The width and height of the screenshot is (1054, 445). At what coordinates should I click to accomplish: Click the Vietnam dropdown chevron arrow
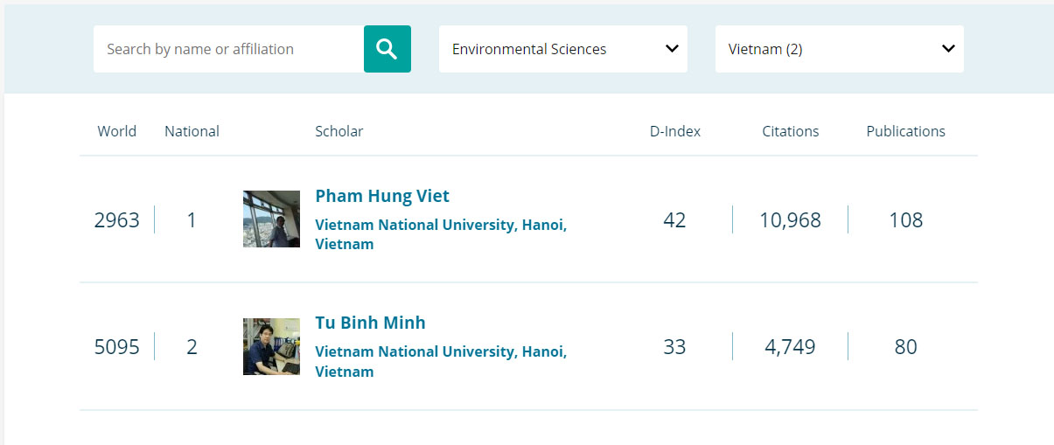(948, 49)
